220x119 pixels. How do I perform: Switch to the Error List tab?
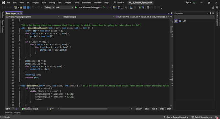(x=9, y=113)
